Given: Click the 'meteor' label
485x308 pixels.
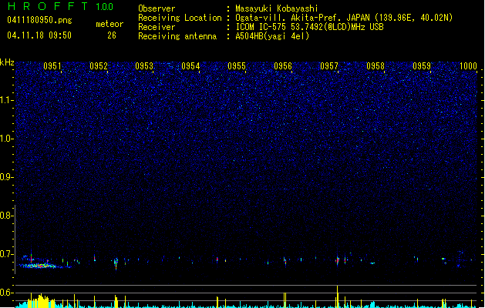Looking at the screenshot, I should (109, 24).
